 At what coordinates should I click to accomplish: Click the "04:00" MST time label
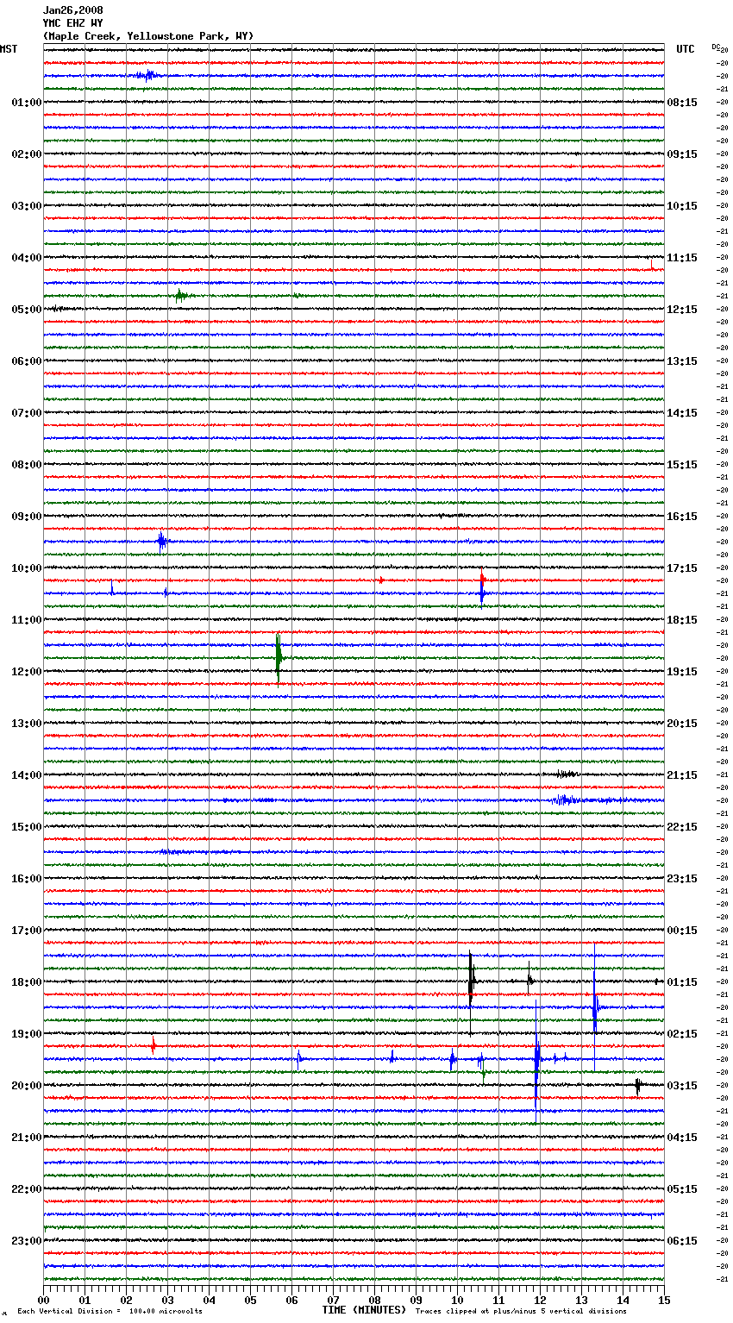coord(26,258)
